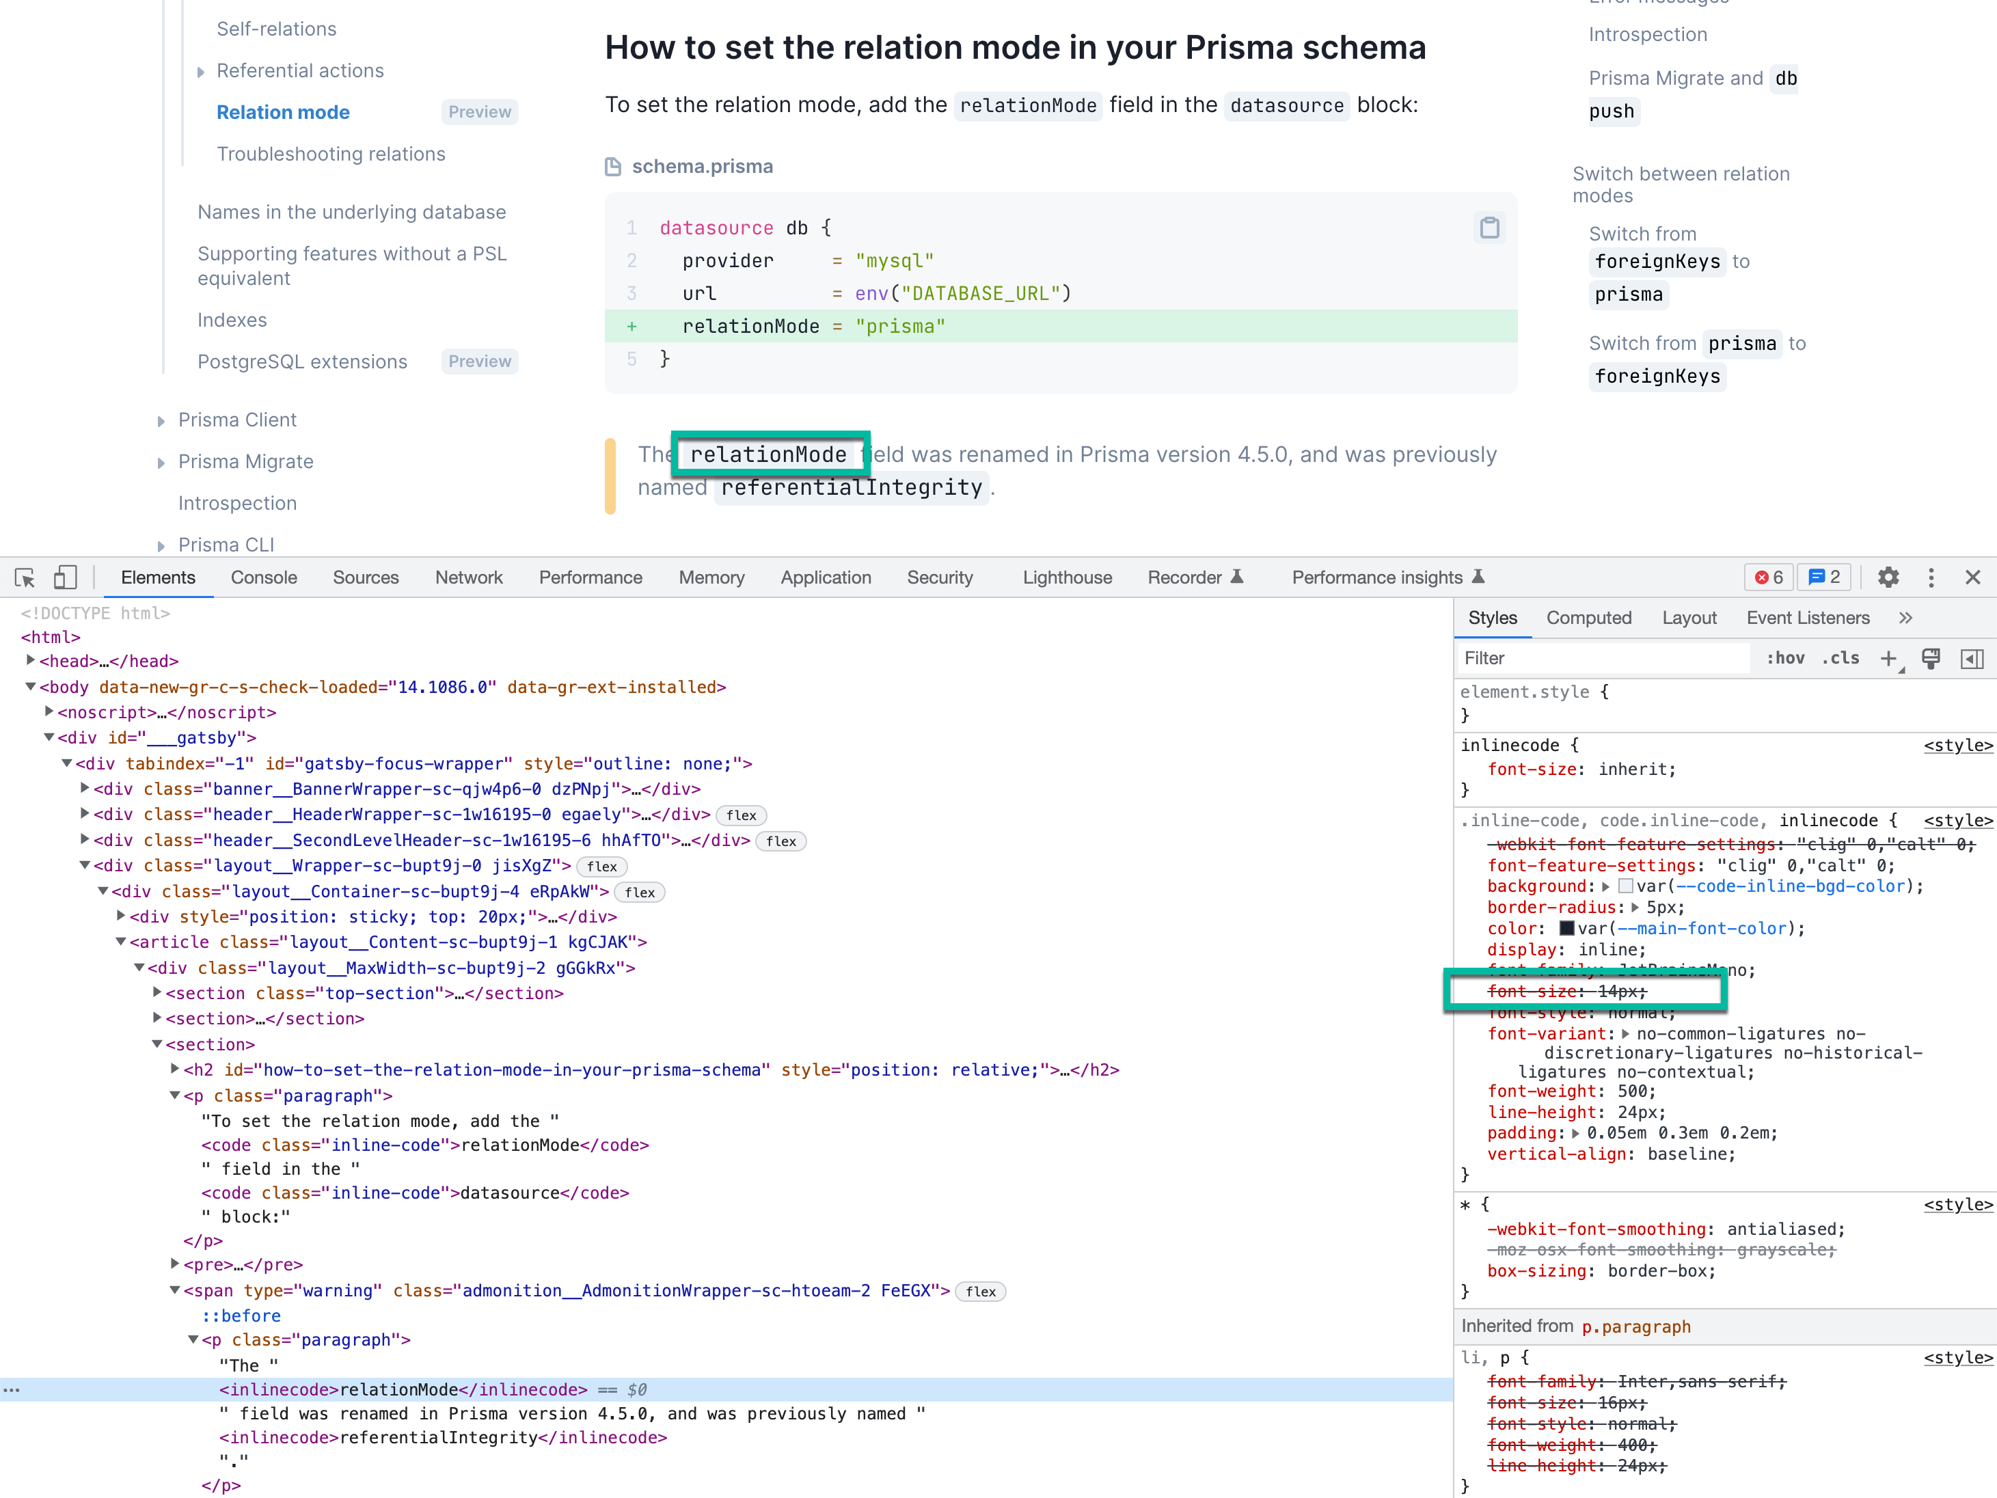Click the toggle rendering emulations paintbrush icon
Image resolution: width=1997 pixels, height=1498 pixels.
click(x=1930, y=658)
